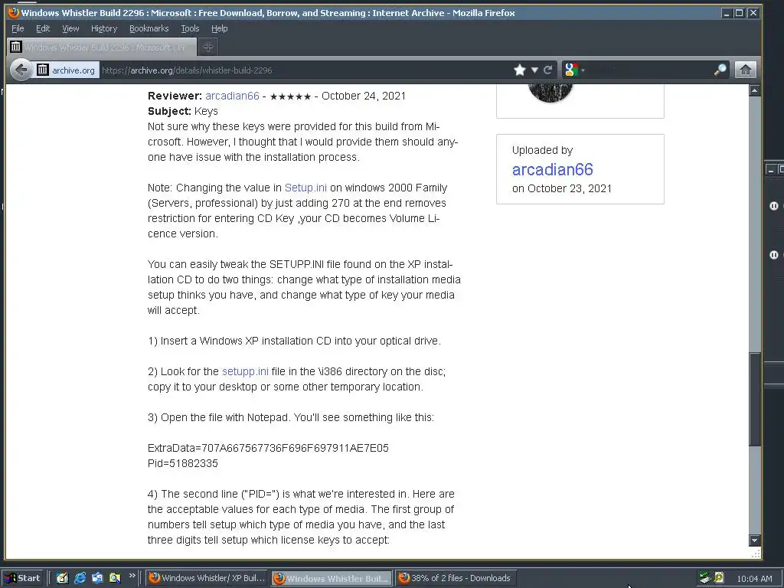
Task: Launch Internet Explorer from quick launch
Action: [x=80, y=578]
